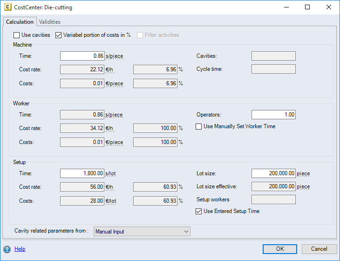Click the Worker Cost rate field
The image size is (340, 261).
(82, 128)
